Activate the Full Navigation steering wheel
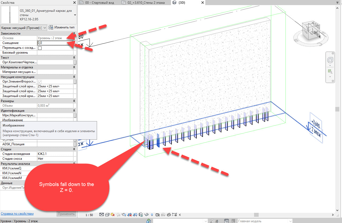 point(330,60)
